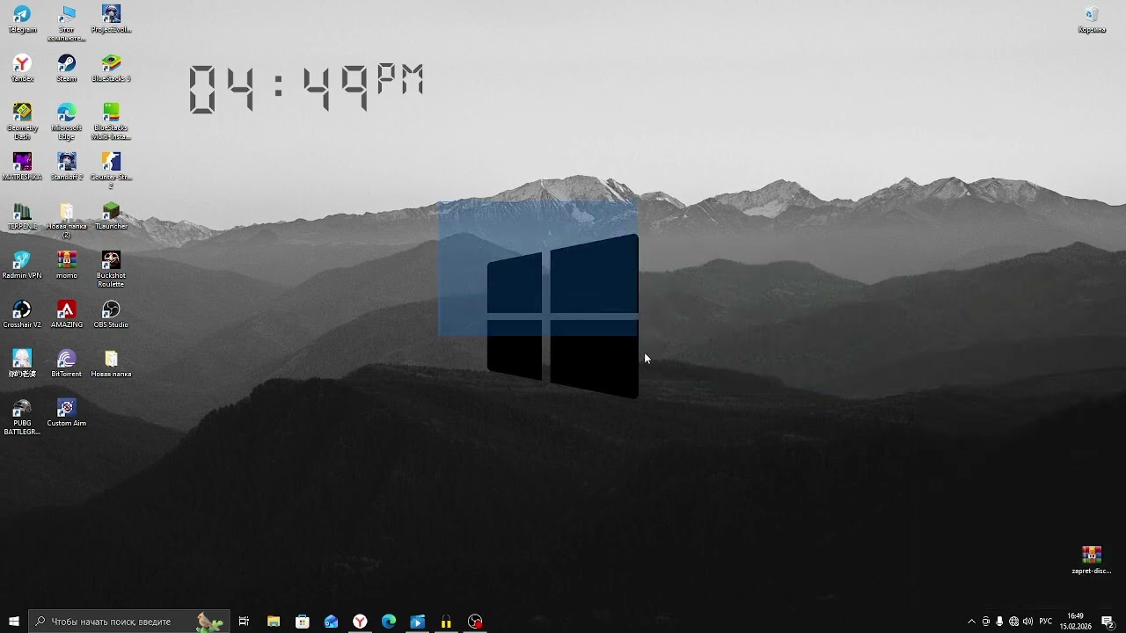The image size is (1126, 633).
Task: Select the BlueStacks Multi-Instance shortcut
Action: coord(111,122)
